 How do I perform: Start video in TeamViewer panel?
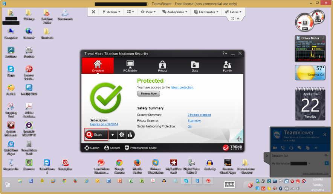tap(275, 148)
